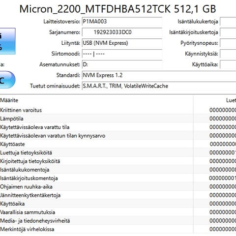Screen dimensions: 236x236
Task: Select the Vaarallisia sammutuksia row
Action: click(118, 212)
